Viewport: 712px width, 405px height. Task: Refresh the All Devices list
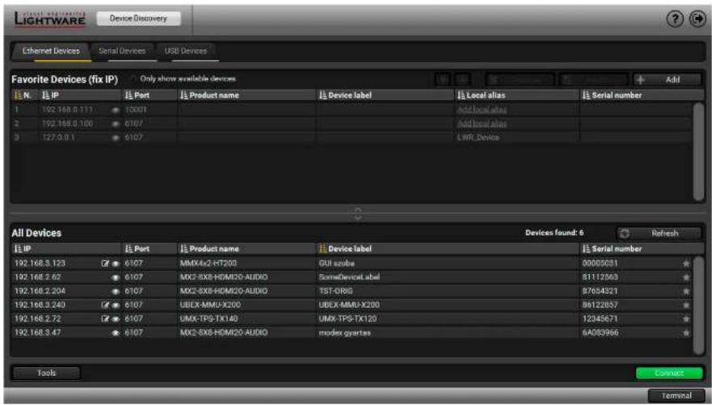point(658,234)
